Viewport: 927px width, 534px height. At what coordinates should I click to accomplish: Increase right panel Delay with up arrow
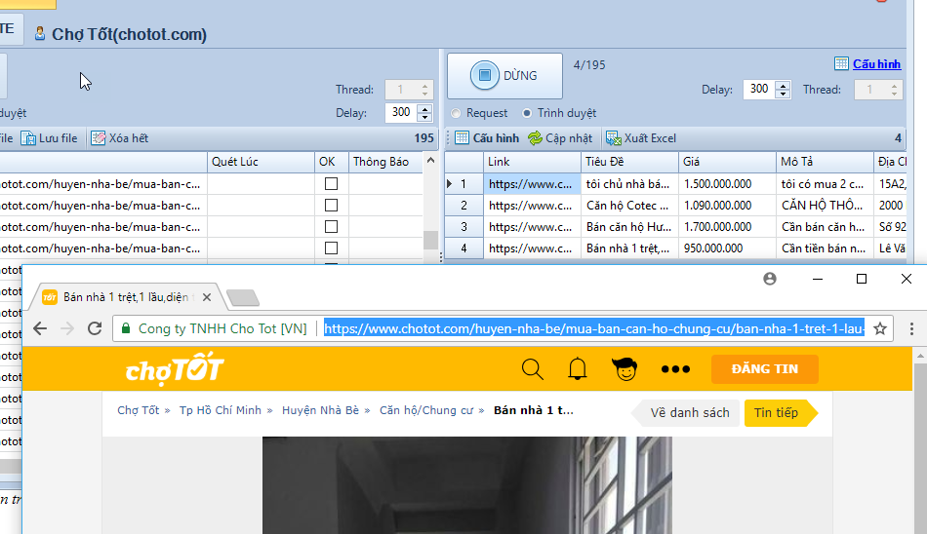click(784, 85)
